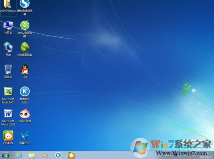Select the Sogou browser (搜狗高速浏览器) desktop icon
Screen dimensions: 214x159
point(25,8)
